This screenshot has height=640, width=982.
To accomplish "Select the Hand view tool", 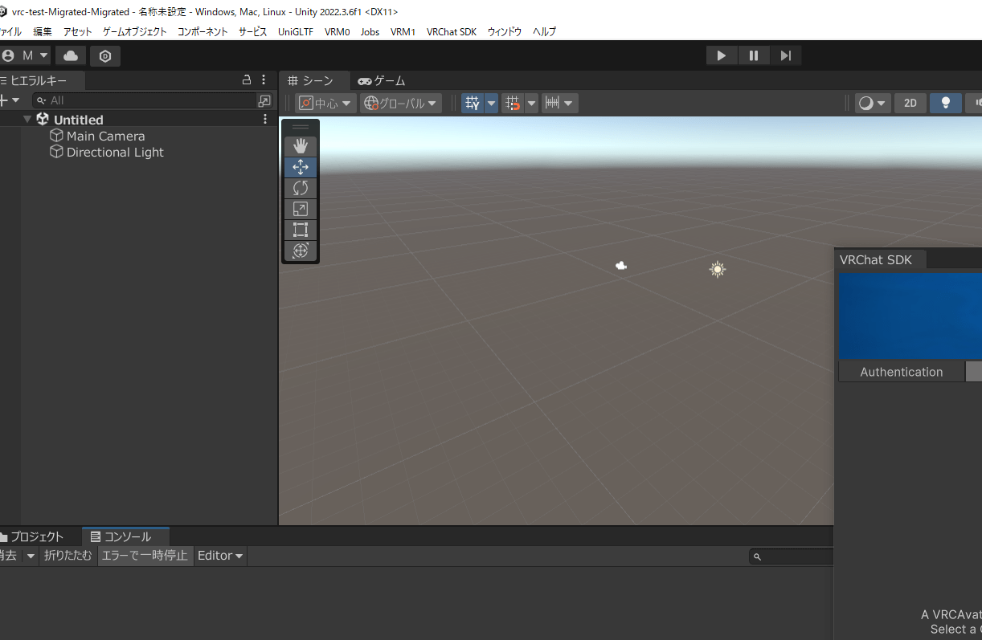I will pyautogui.click(x=301, y=146).
